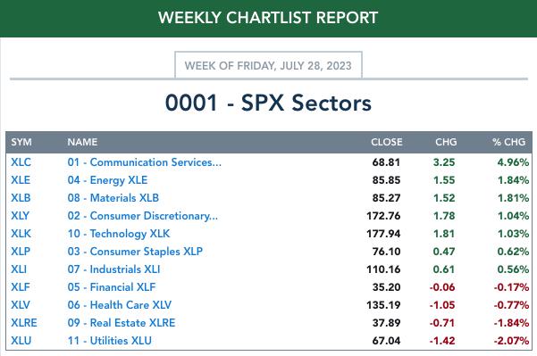Open the XLC symbol link
Viewport: 537px width, 356px height.
point(21,162)
